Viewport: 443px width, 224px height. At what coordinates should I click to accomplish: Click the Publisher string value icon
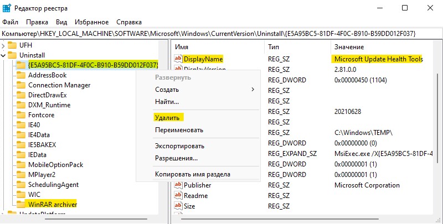[x=178, y=185]
